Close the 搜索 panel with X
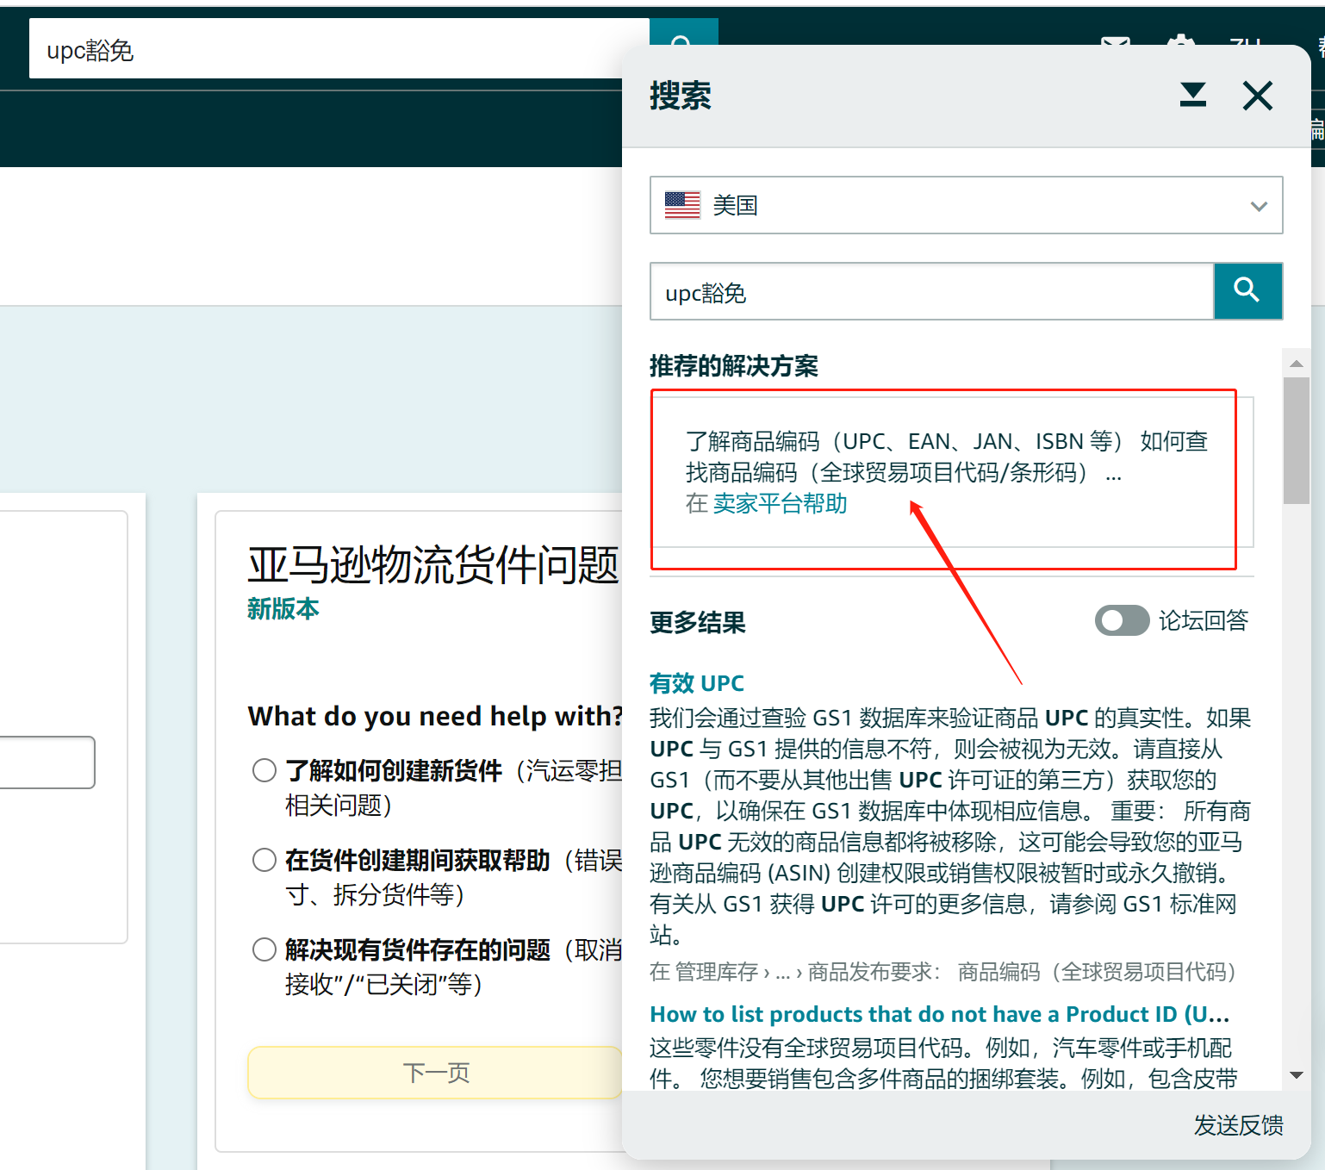 tap(1257, 96)
